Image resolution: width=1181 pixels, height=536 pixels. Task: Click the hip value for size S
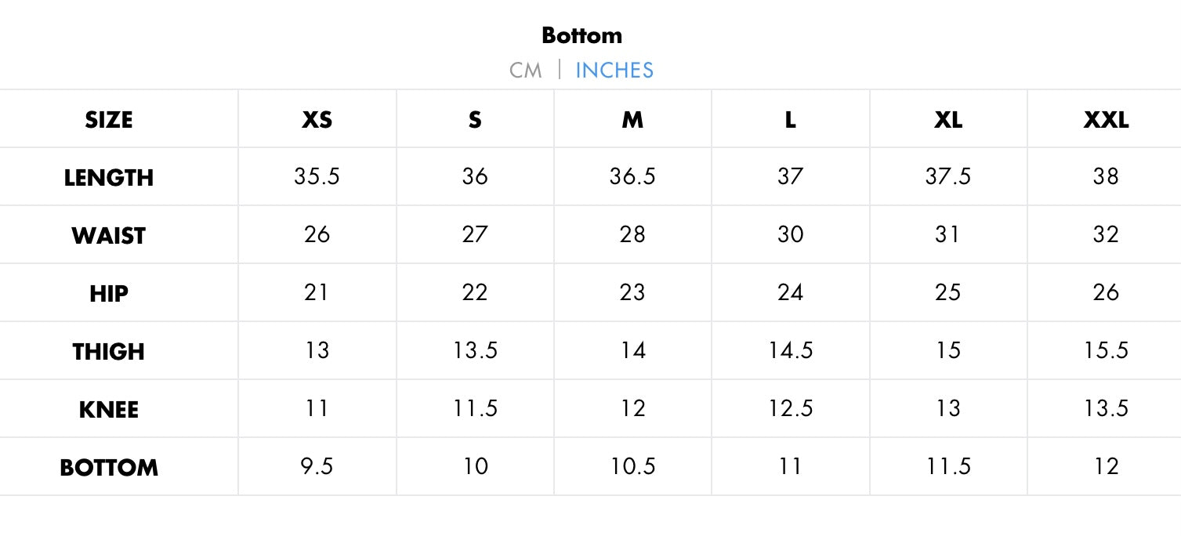tap(475, 292)
